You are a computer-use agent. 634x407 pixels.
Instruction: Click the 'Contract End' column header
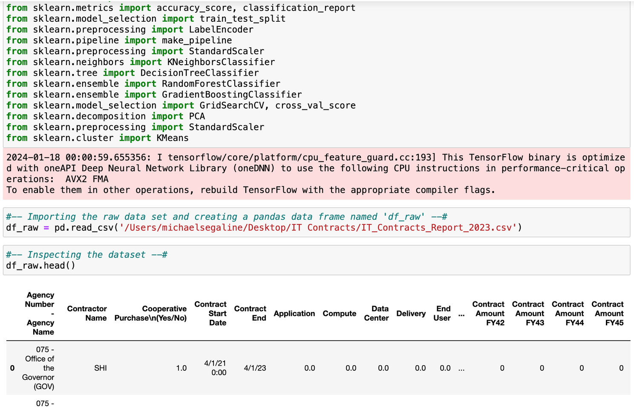coord(250,313)
